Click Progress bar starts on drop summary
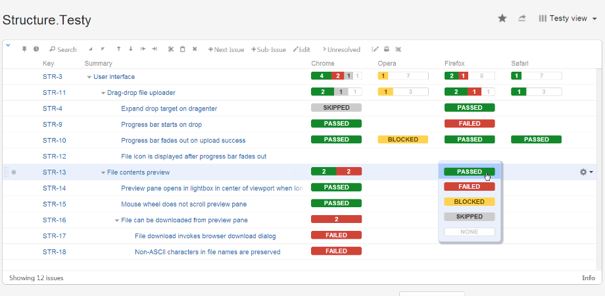 click(x=161, y=125)
